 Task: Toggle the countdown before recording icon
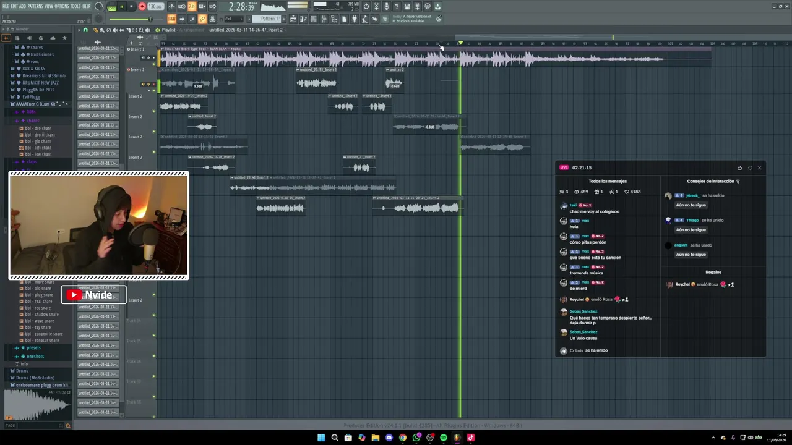[191, 7]
